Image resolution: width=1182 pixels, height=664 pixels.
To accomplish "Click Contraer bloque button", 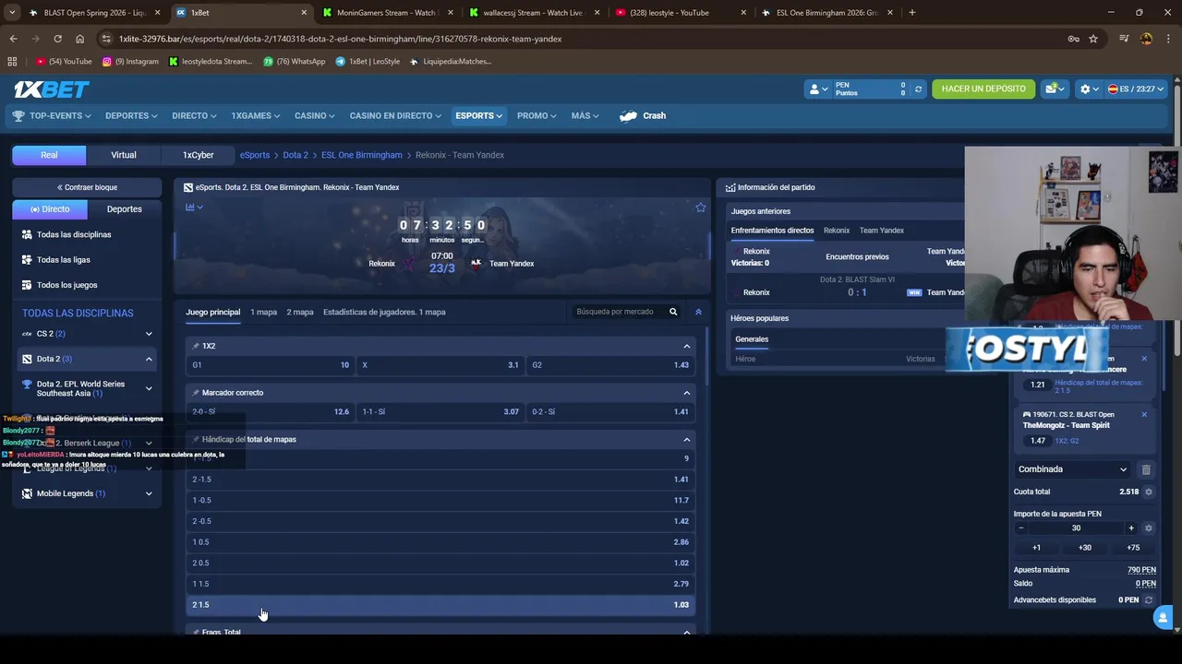I will coord(87,187).
